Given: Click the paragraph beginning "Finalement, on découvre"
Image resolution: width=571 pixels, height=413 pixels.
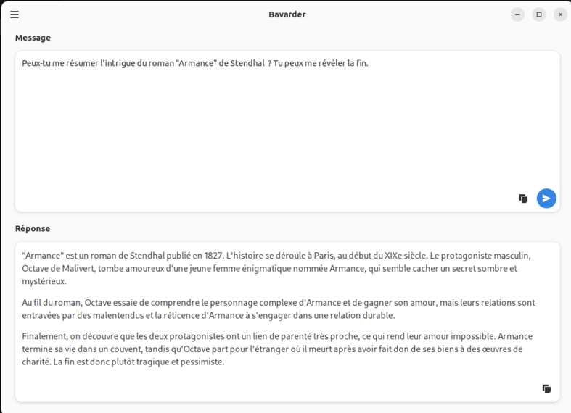Looking at the screenshot, I should coord(277,349).
